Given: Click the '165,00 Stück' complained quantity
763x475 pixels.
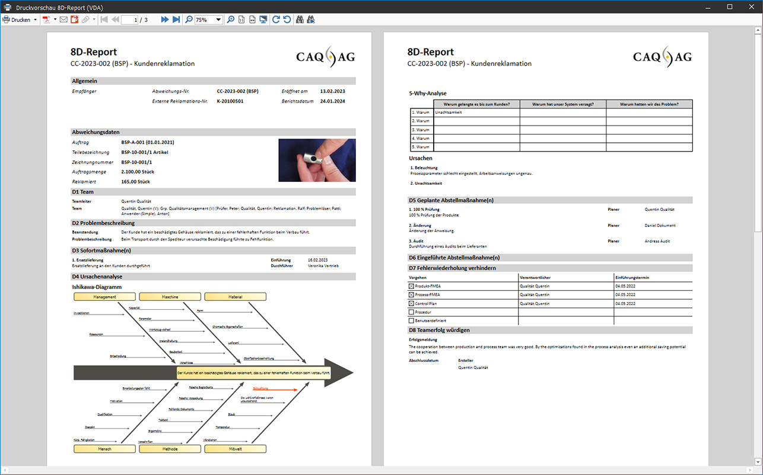Looking at the screenshot, I should pos(136,182).
